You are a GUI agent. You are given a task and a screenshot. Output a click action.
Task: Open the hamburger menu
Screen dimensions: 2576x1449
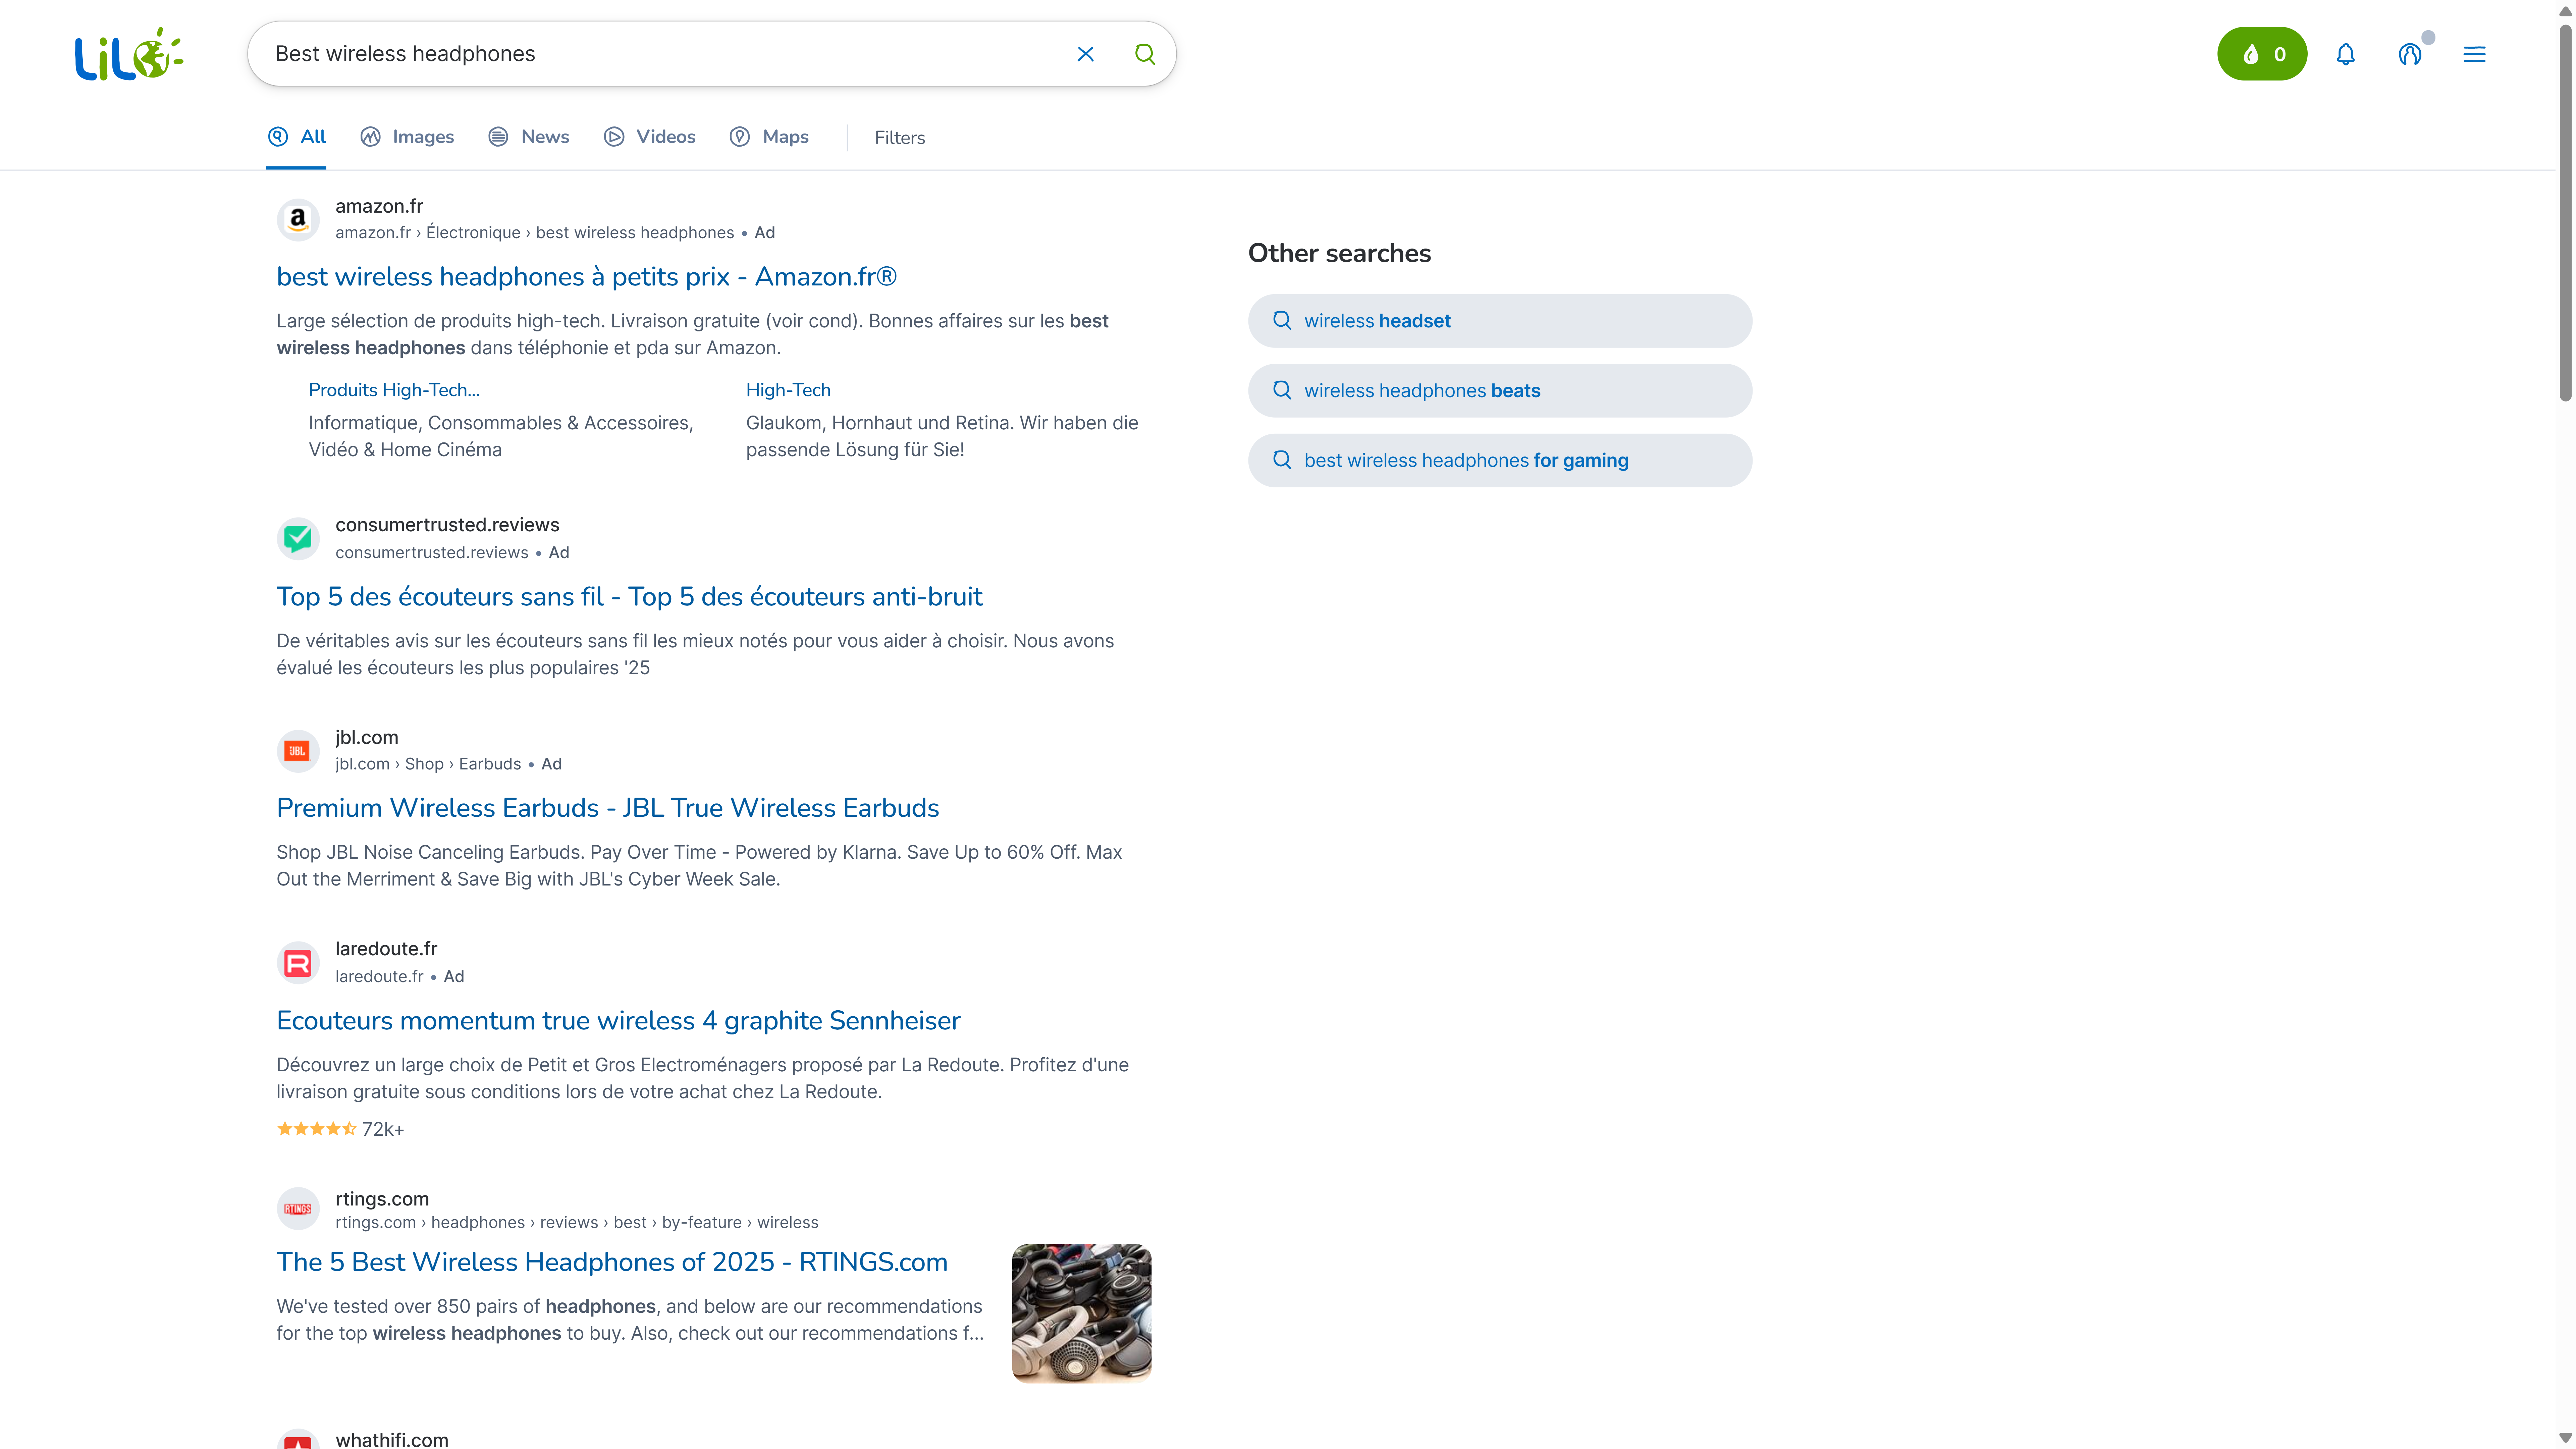click(x=2474, y=54)
